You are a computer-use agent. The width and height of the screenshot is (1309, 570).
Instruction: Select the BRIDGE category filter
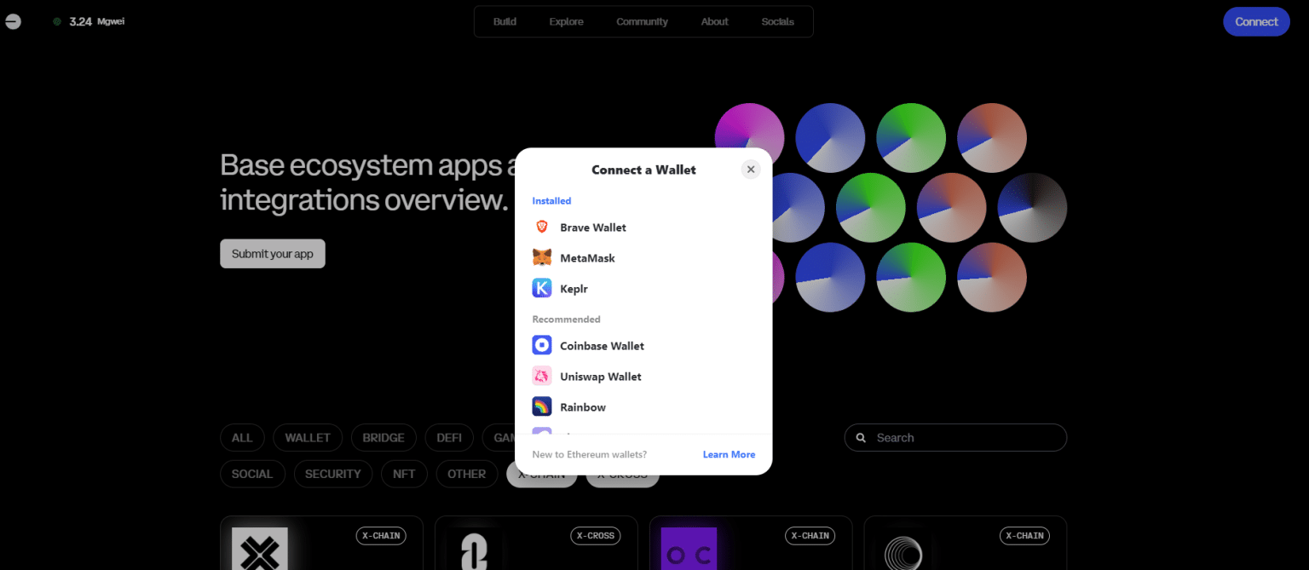(x=383, y=438)
